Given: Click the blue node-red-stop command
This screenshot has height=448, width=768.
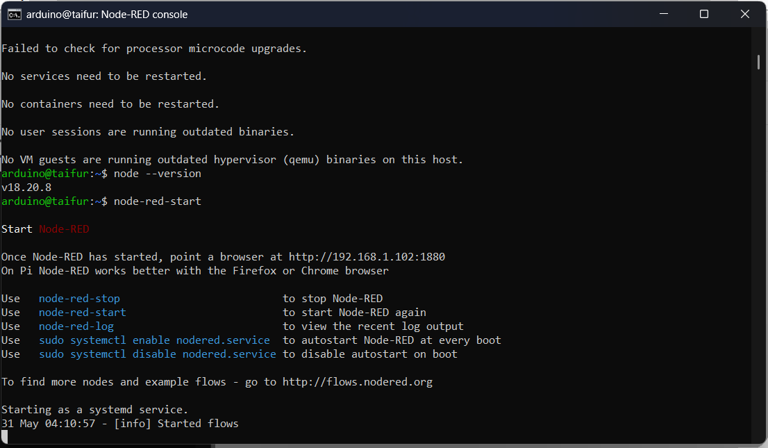Looking at the screenshot, I should [79, 299].
